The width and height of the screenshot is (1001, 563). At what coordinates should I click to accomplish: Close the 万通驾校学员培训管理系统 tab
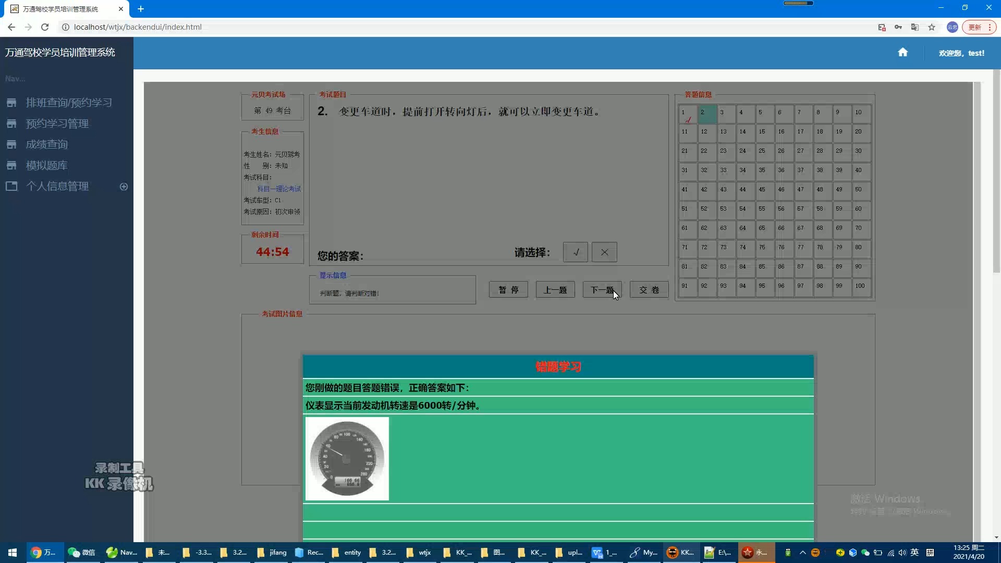pyautogui.click(x=121, y=9)
